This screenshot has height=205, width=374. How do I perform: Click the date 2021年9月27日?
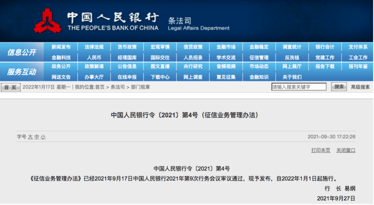pyautogui.click(x=336, y=198)
